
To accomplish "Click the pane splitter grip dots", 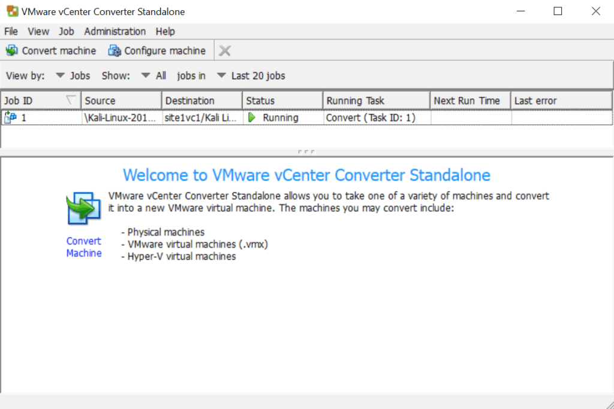I will pyautogui.click(x=306, y=152).
